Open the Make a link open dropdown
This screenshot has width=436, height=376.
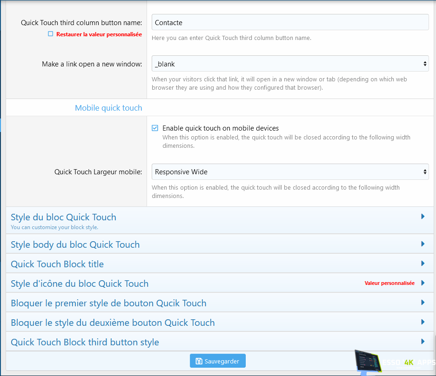click(x=290, y=64)
